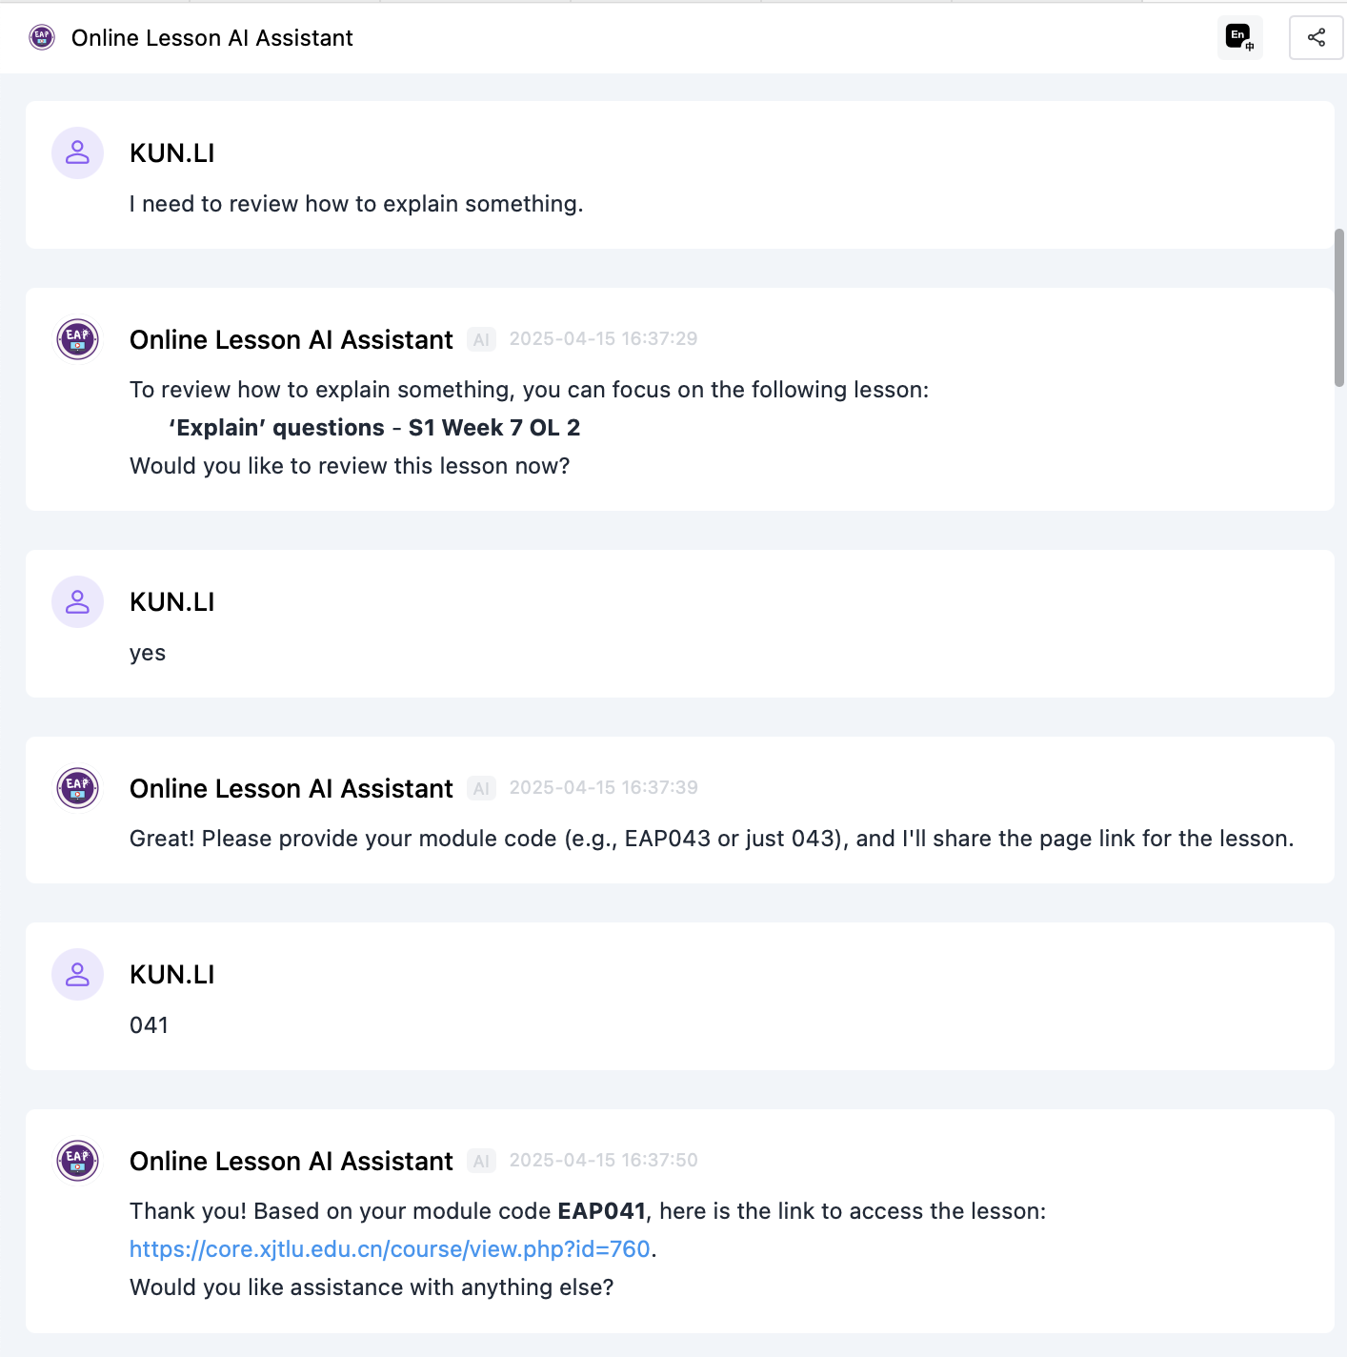Click the AI badge next to 16:37:39
This screenshot has height=1357, width=1347.
[x=481, y=789]
